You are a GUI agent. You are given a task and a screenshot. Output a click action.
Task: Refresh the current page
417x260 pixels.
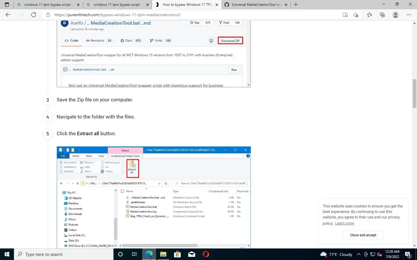pos(34,15)
